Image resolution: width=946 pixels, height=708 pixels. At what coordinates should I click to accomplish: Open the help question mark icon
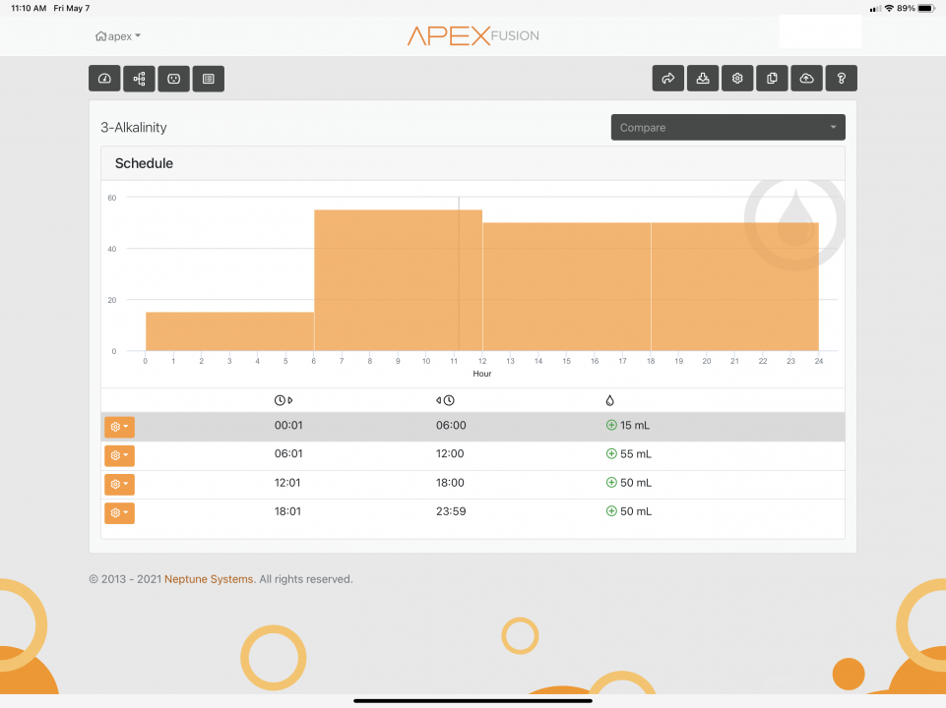click(x=841, y=79)
